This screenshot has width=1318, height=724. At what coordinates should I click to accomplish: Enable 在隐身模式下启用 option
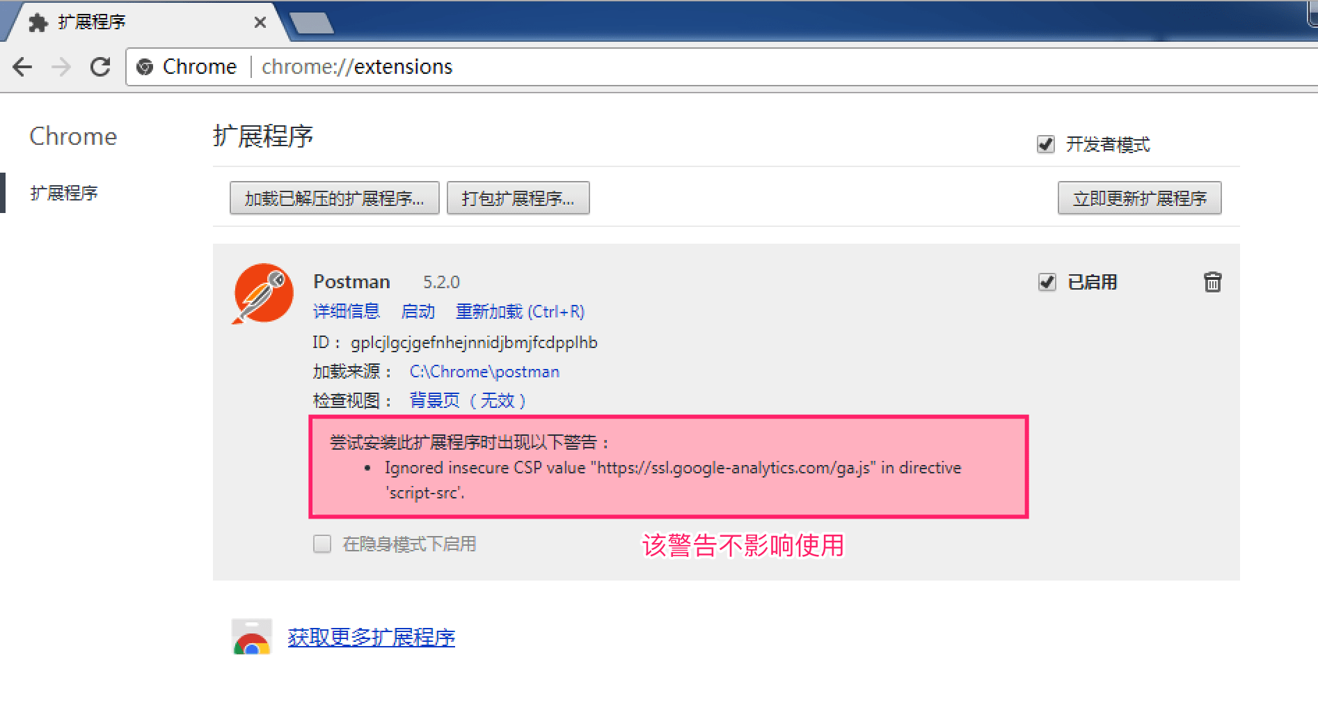tap(322, 544)
